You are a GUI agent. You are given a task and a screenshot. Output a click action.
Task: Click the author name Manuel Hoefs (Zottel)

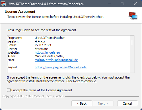50,56
